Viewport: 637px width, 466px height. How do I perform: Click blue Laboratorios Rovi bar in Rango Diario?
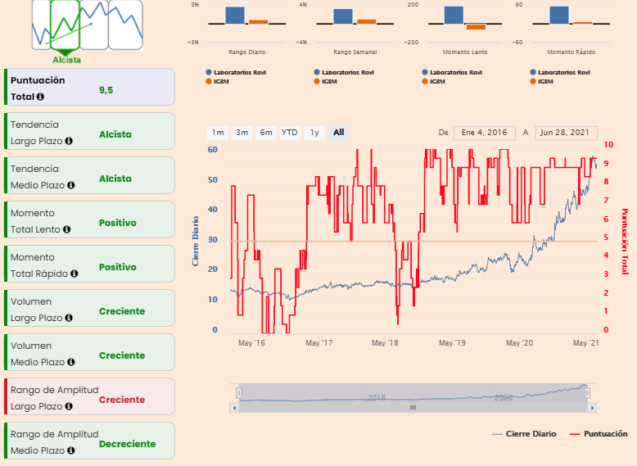(235, 16)
